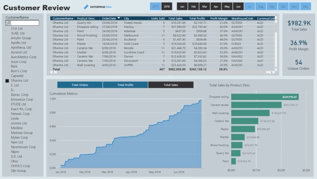This screenshot has width=317, height=179.
Task: Click the Enterprise DNA logo icon
Action: click(x=86, y=7)
